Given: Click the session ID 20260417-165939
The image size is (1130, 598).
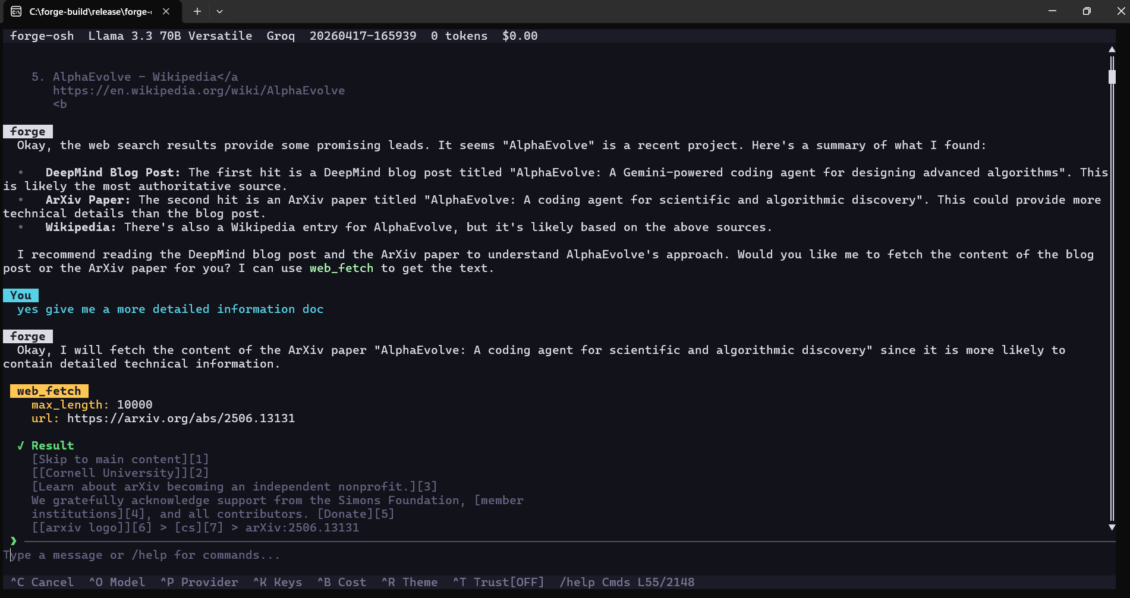Looking at the screenshot, I should point(363,36).
